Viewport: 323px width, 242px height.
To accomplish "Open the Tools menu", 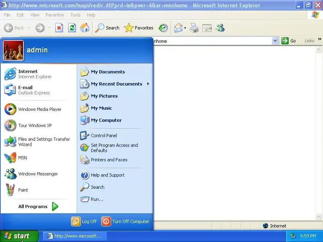I will tap(76, 15).
